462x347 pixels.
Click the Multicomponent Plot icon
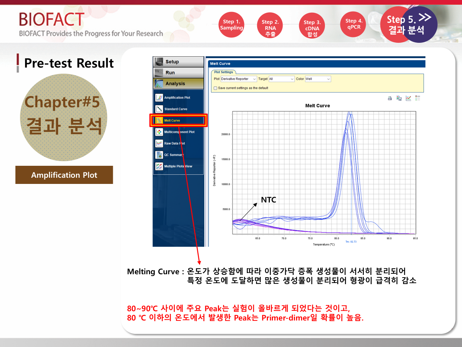click(159, 132)
